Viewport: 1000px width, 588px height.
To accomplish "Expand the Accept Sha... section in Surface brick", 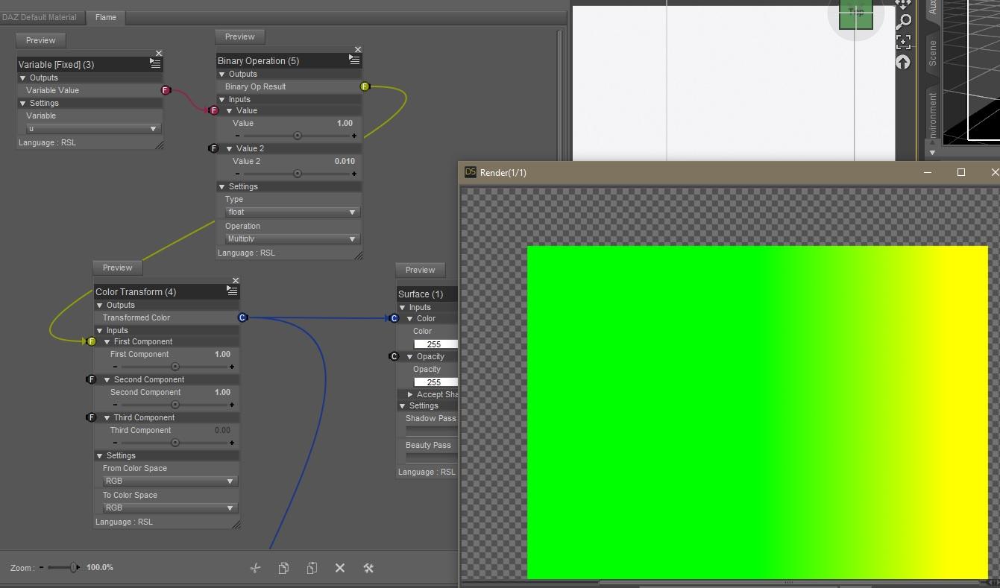I will (410, 394).
